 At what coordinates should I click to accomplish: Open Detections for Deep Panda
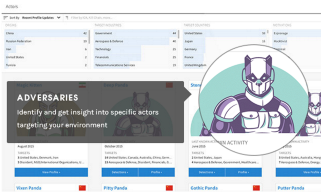(x=120, y=172)
